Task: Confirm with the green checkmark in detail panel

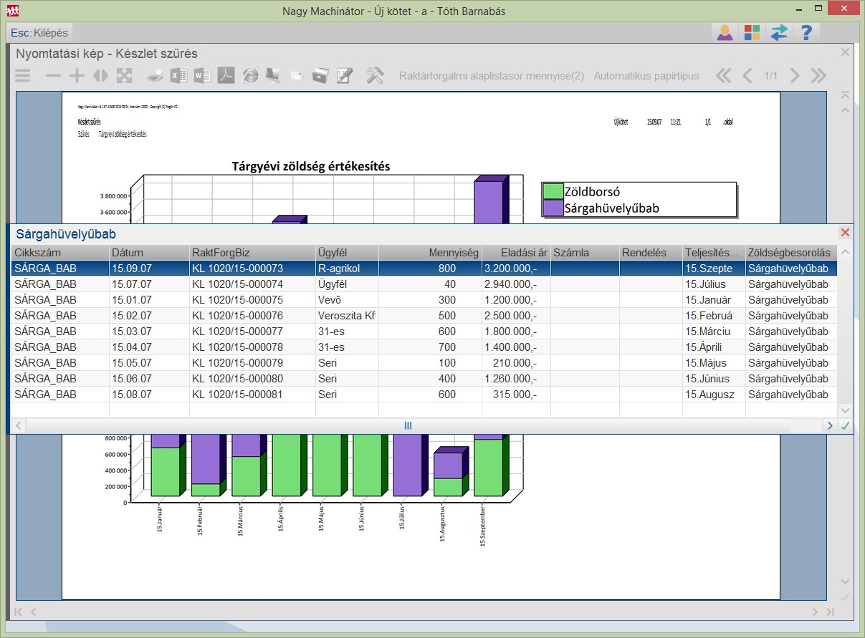Action: (x=846, y=425)
